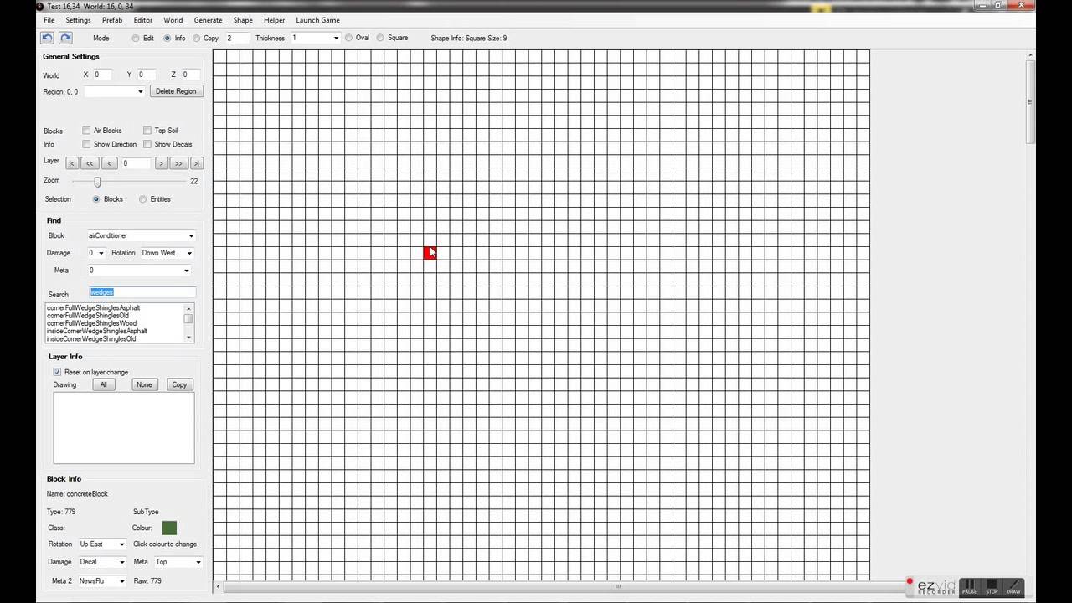Image resolution: width=1072 pixels, height=603 pixels.
Task: Pause the ezvid recording
Action: click(969, 586)
